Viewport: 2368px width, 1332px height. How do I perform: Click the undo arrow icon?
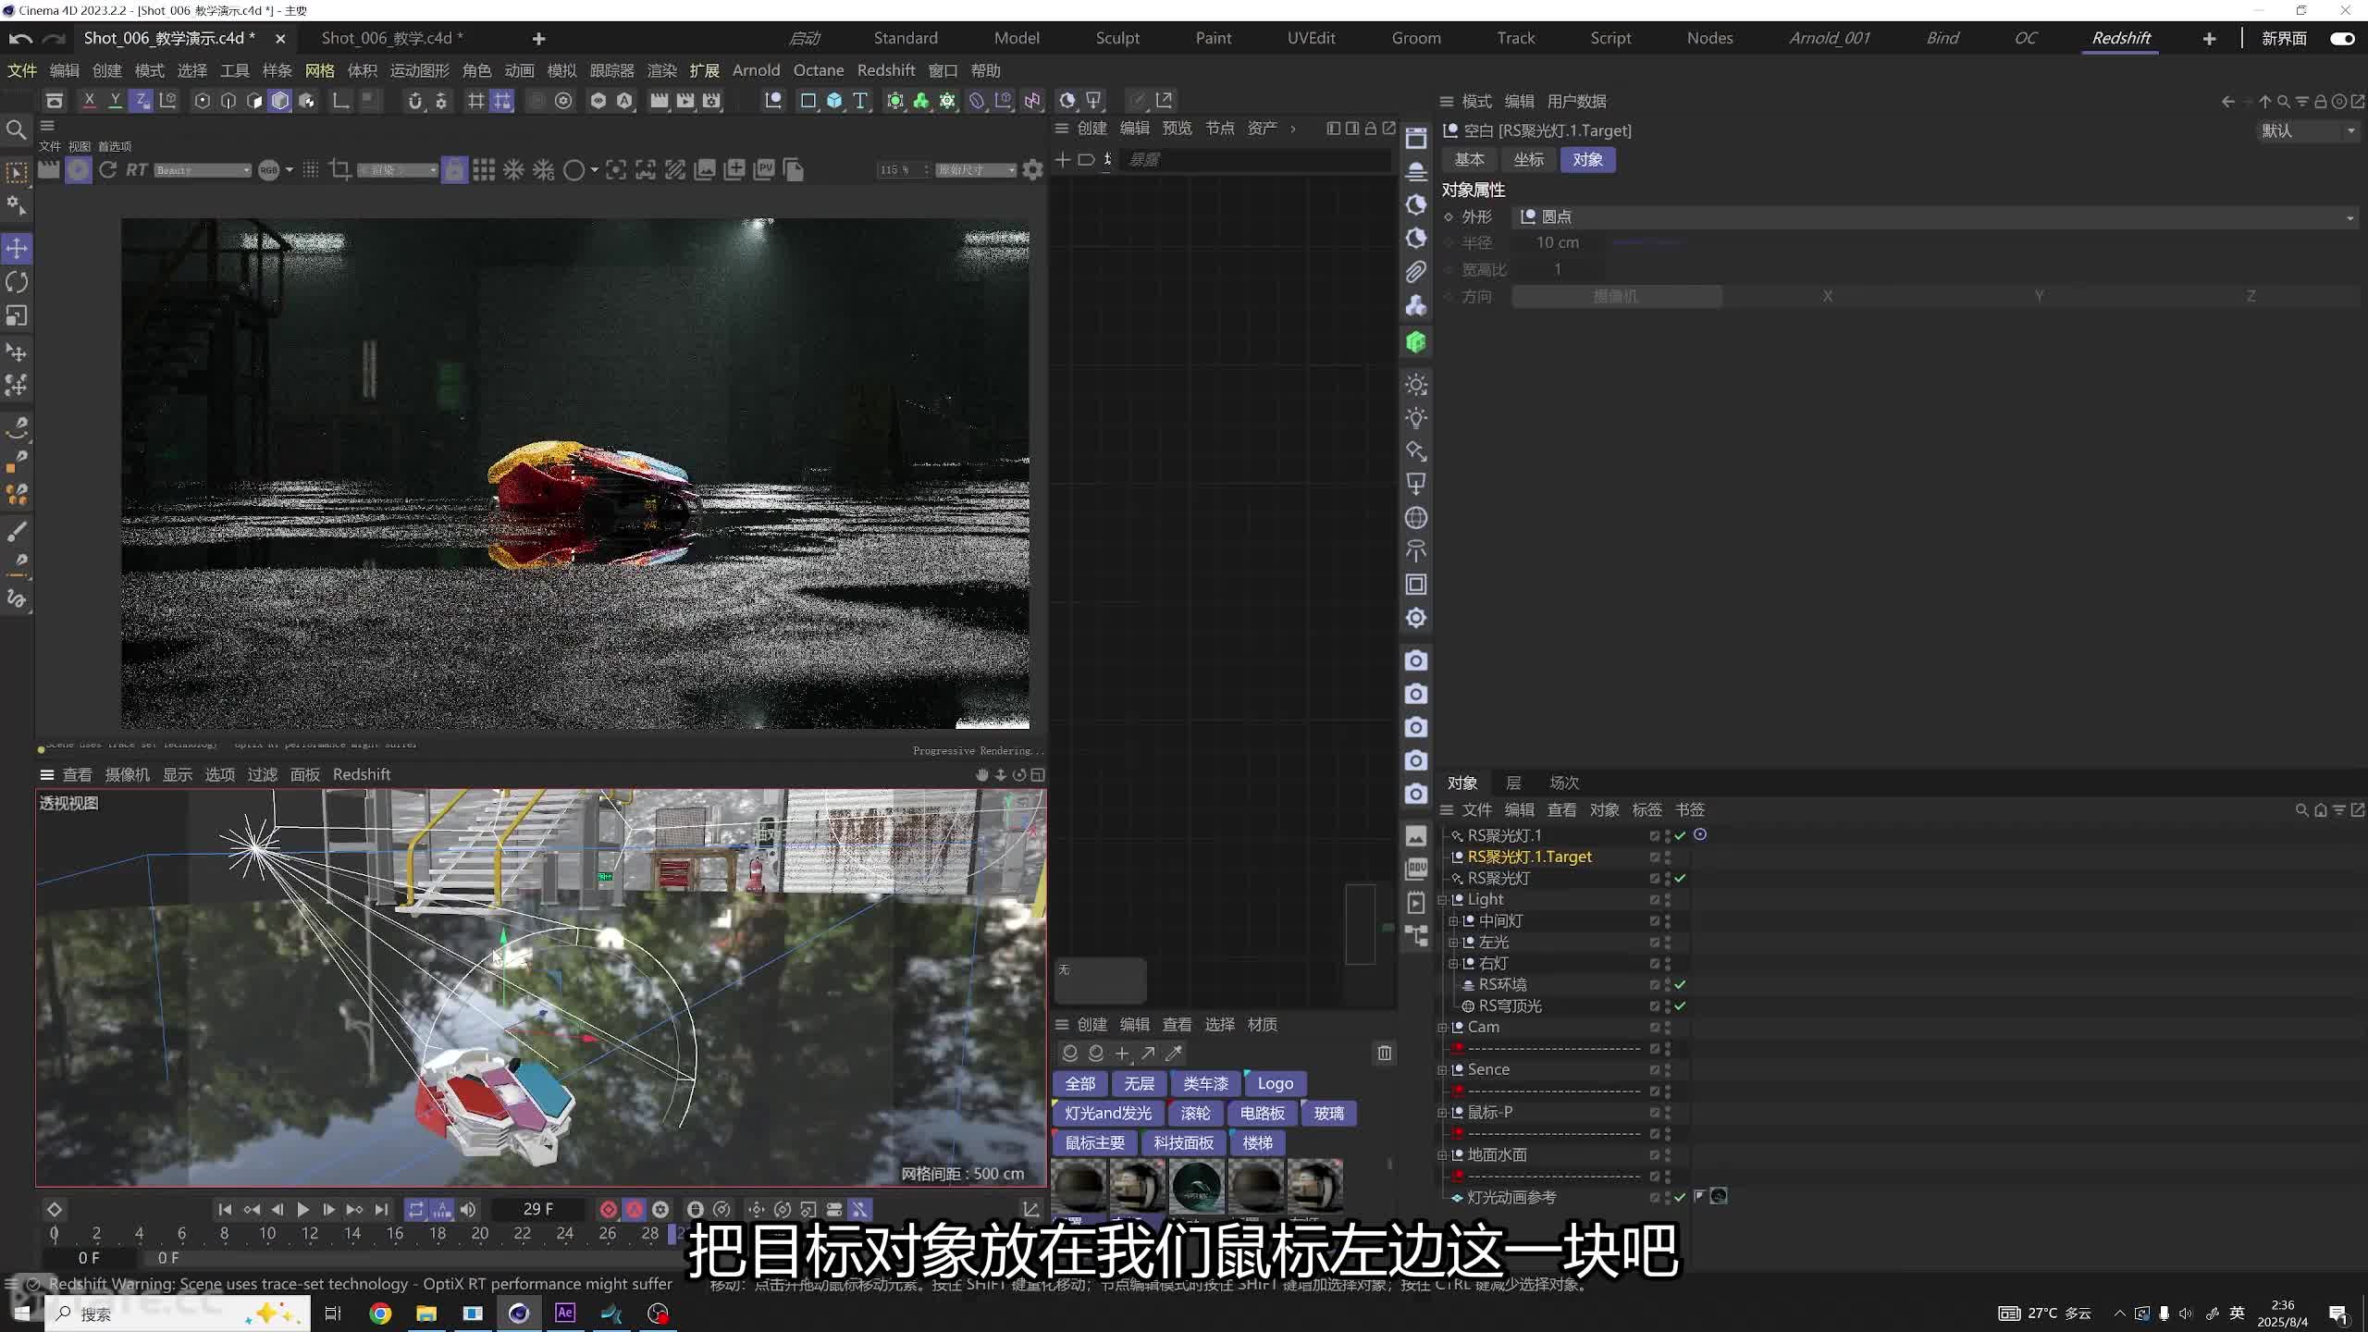pyautogui.click(x=20, y=38)
